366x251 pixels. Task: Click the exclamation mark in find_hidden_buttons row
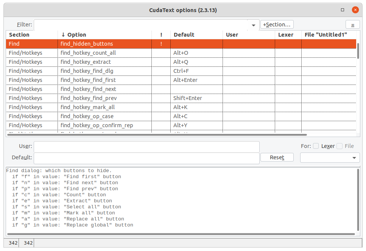point(161,44)
